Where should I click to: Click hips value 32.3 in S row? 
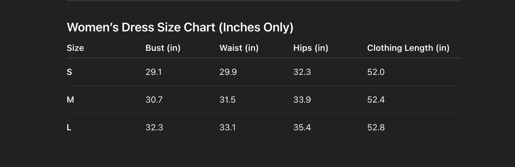[x=302, y=72]
